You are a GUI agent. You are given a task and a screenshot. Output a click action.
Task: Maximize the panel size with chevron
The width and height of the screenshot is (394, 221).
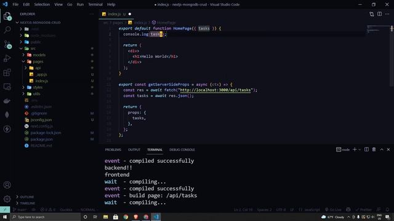pyautogui.click(x=382, y=149)
